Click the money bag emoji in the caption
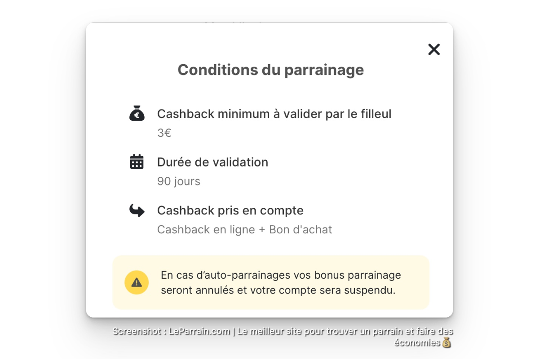 point(446,342)
